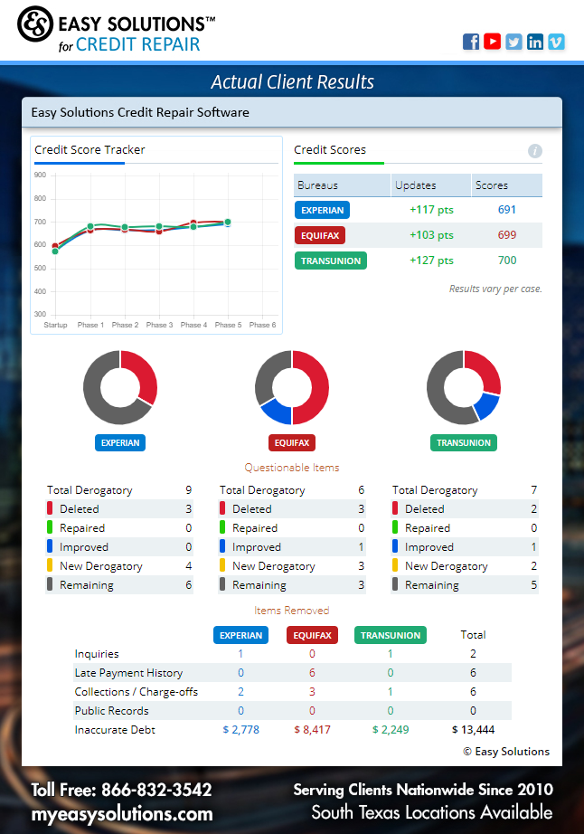
Task: Click the +103 pts update value
Action: click(x=431, y=235)
